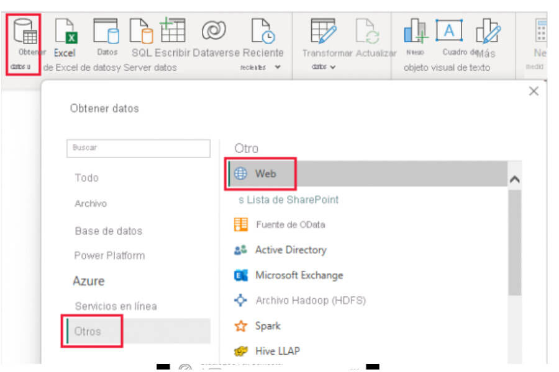Click the calculator measure icon
The image size is (559, 372).
[x=541, y=31]
